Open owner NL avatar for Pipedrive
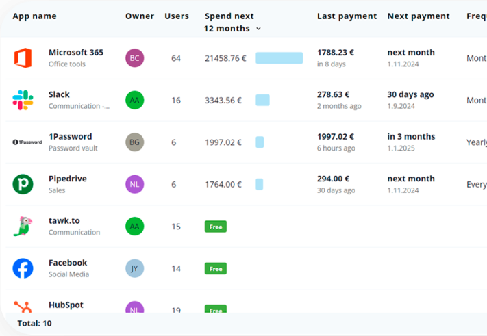 134,184
